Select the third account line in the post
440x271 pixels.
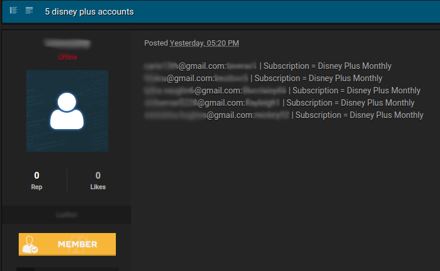point(282,91)
